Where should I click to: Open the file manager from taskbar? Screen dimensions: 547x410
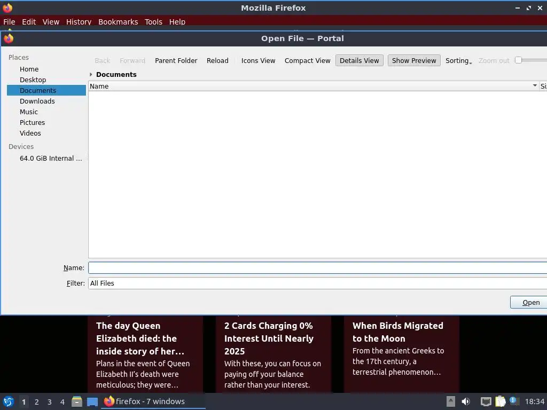point(77,401)
